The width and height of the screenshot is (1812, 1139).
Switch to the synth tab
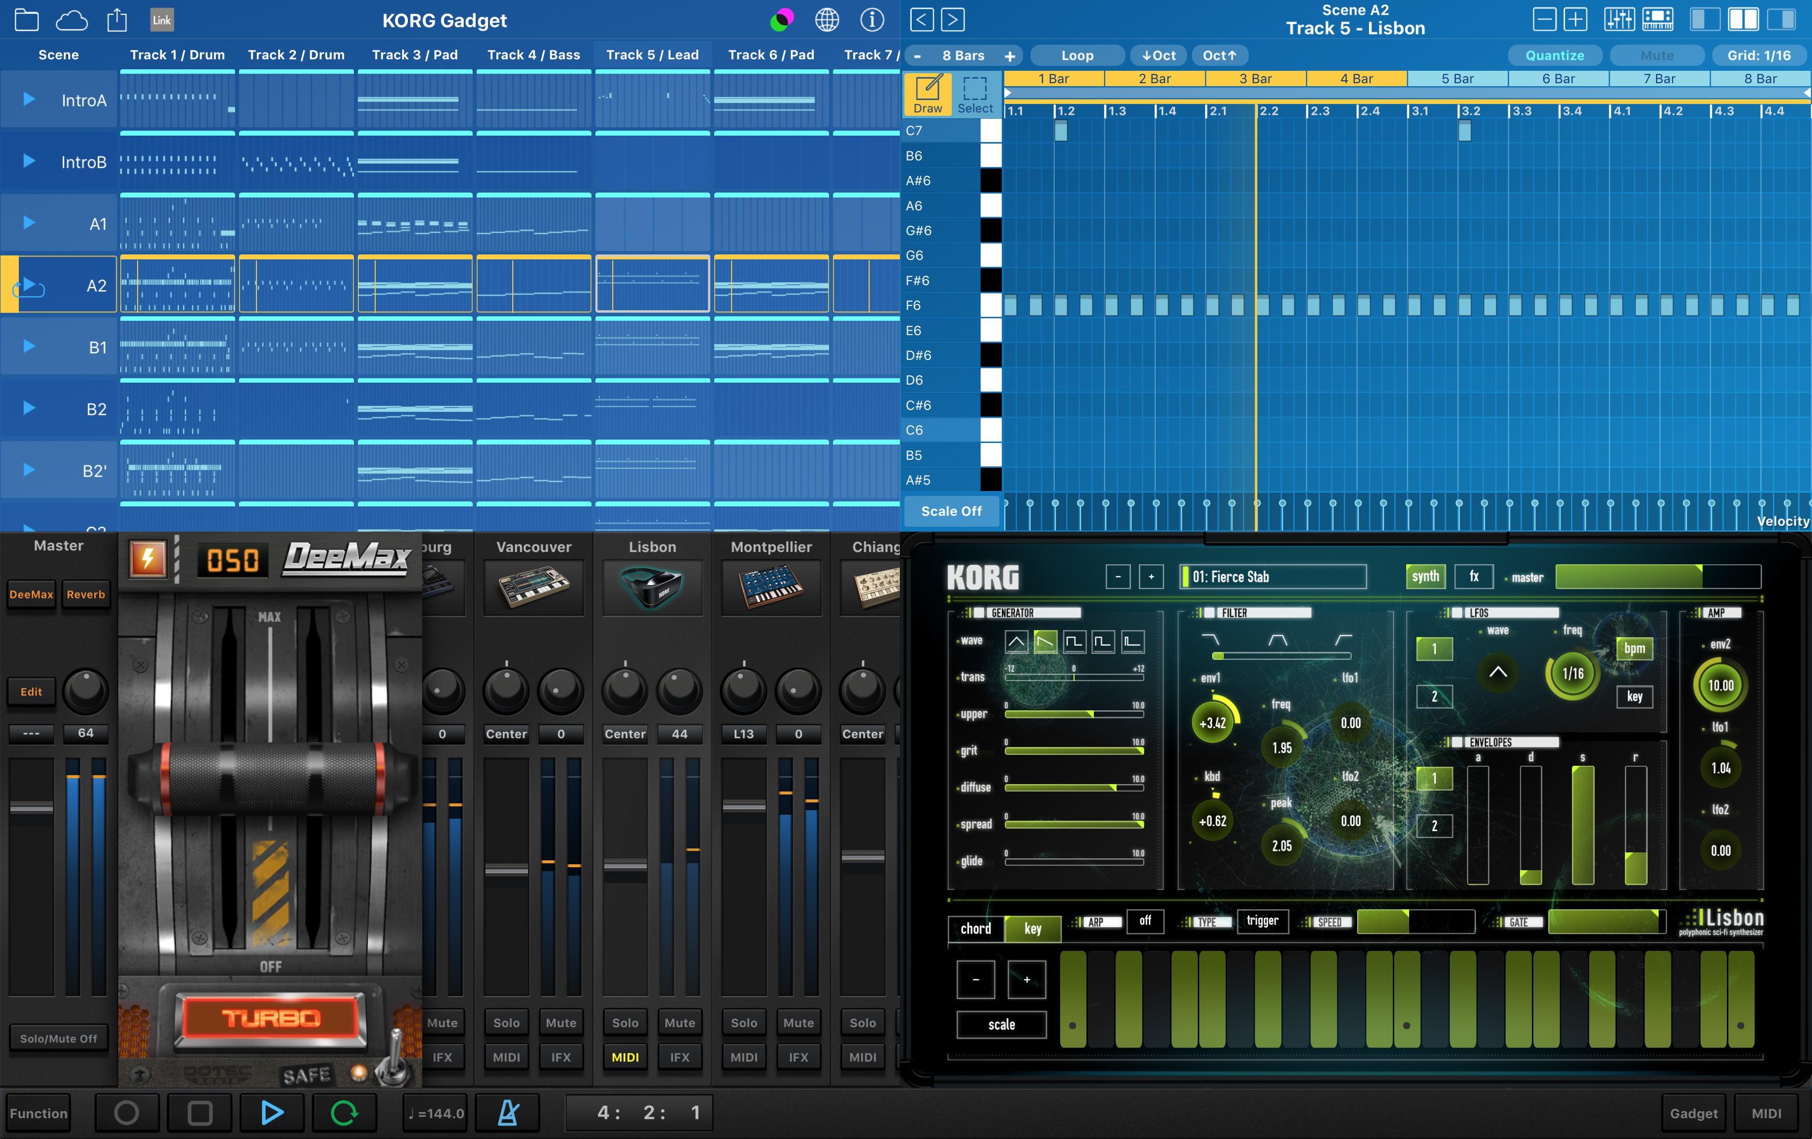coord(1425,577)
